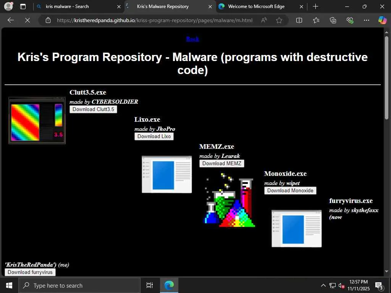Switch to Welcome to Microsoft Edge tab
This screenshot has width=391, height=293.
point(261,6)
